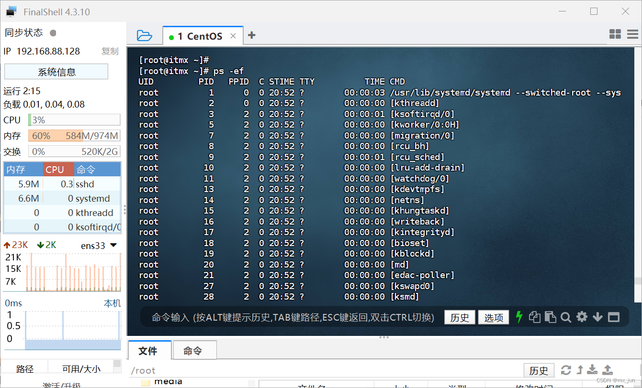
Task: Select the 文件 tab
Action: point(149,350)
